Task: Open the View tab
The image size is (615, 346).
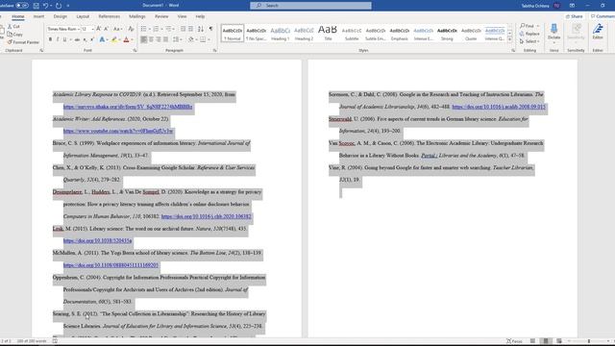Action: coord(182,16)
